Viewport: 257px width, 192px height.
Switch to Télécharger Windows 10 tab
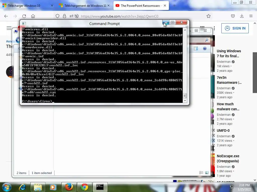(x=24, y=6)
